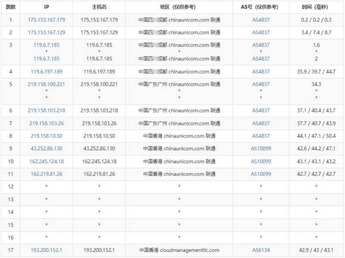Click hostname cell 175.153.167.179
The height and width of the screenshot is (258, 345).
click(x=99, y=20)
